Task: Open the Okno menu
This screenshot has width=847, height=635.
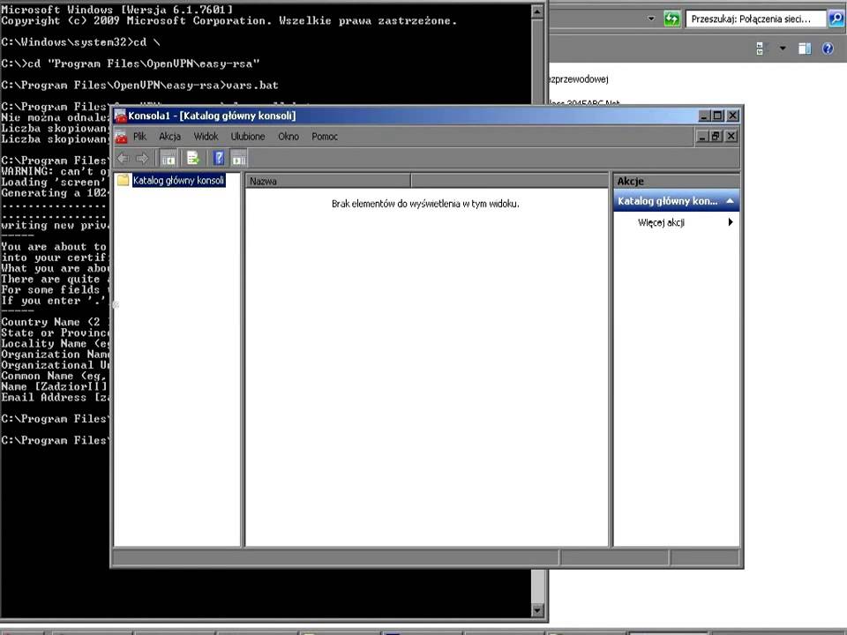Action: [x=289, y=138]
